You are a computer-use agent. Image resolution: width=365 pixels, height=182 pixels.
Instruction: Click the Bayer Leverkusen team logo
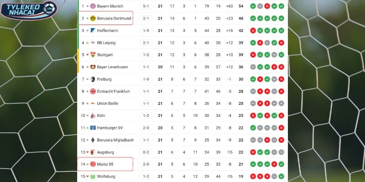93,67
